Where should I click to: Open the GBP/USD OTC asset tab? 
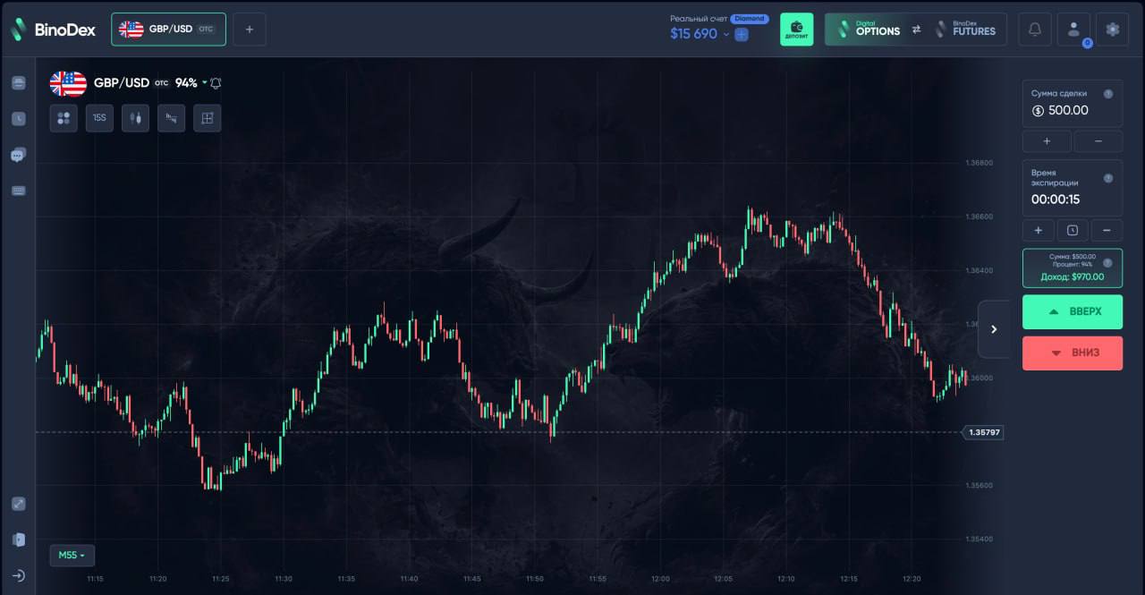click(x=169, y=30)
